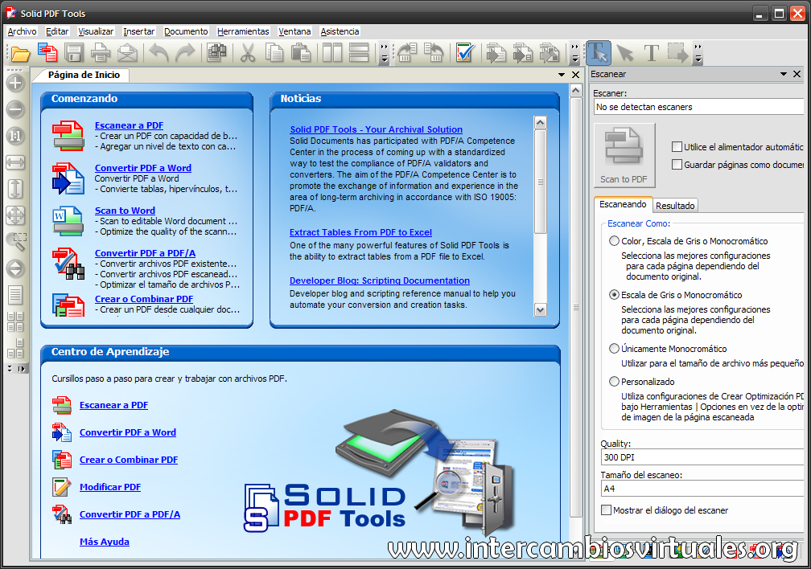Tick 'Mostrar el diálogo del escaner' checkbox

tap(606, 510)
